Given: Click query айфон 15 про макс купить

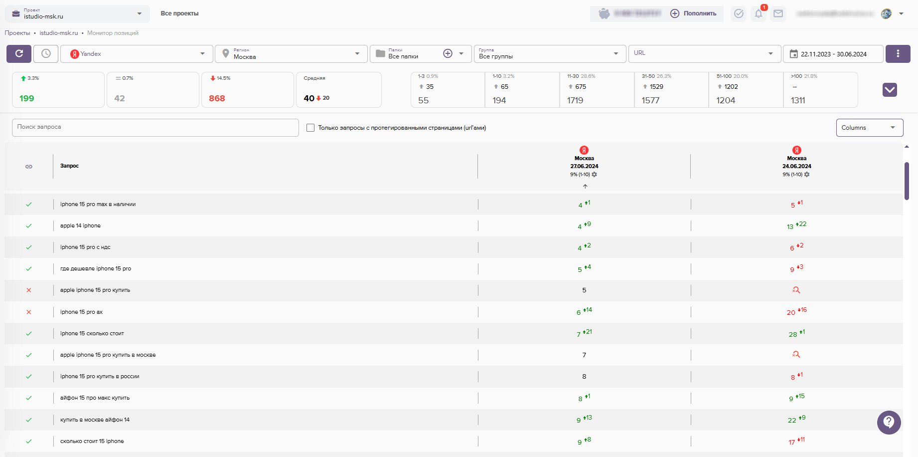Looking at the screenshot, I should tap(95, 398).
